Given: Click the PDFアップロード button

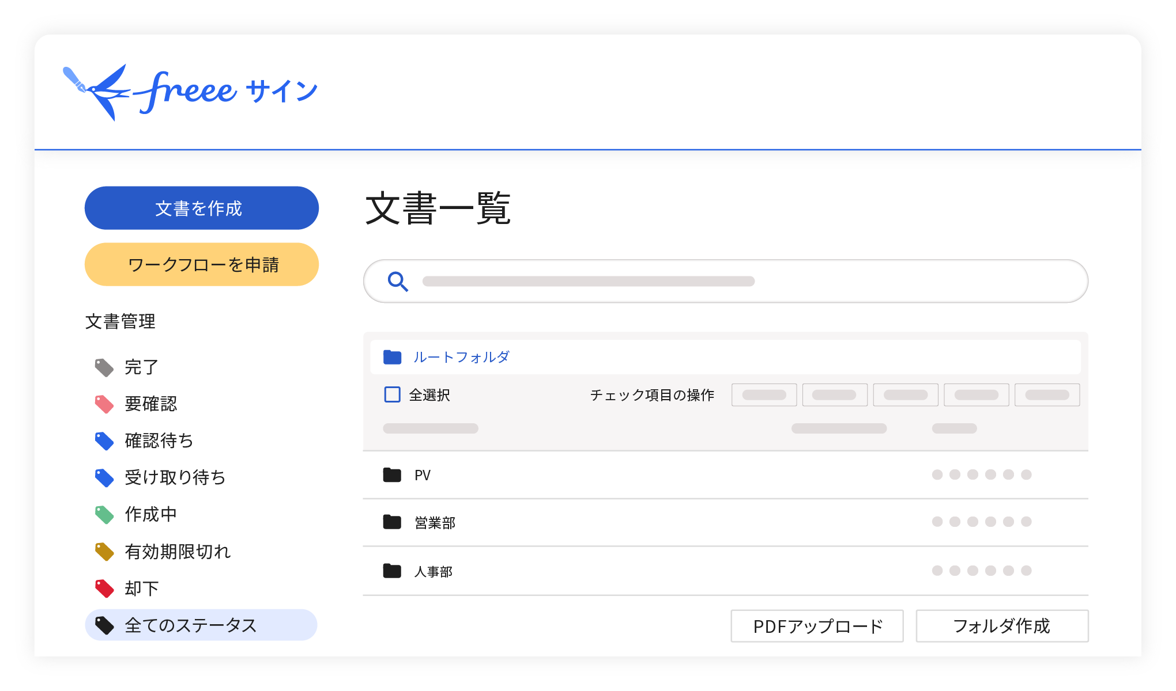Looking at the screenshot, I should [817, 626].
